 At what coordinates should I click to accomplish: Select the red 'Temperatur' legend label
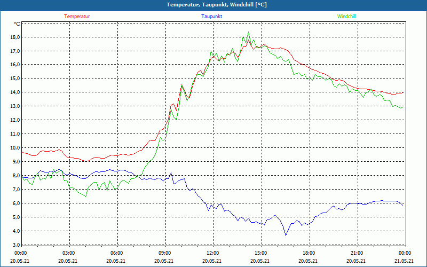[77, 17]
